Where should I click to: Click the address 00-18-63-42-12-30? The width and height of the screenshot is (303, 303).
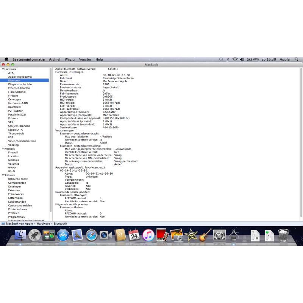click(x=116, y=75)
